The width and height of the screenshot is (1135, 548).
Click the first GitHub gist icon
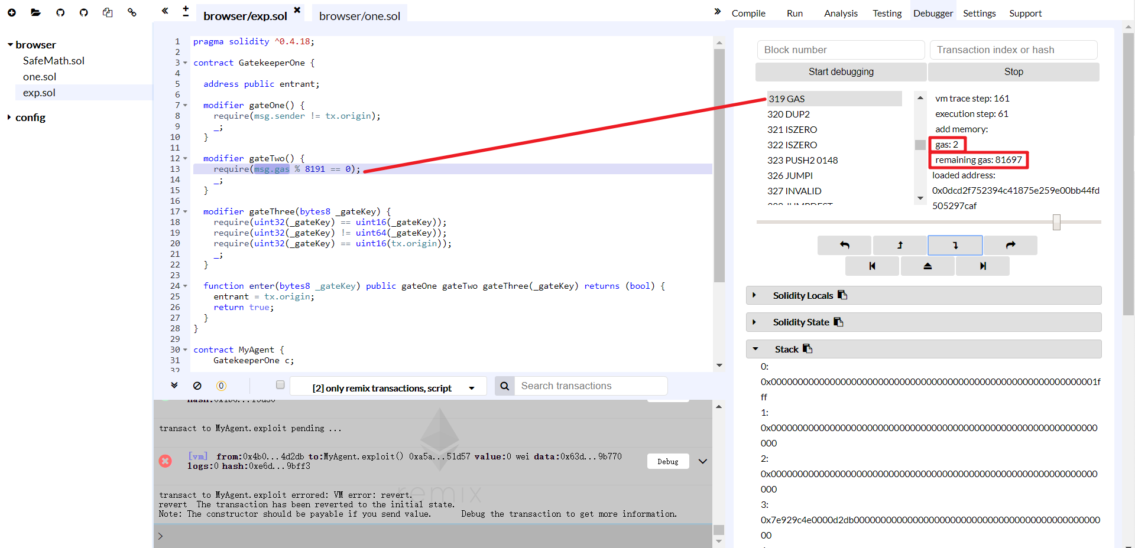60,12
